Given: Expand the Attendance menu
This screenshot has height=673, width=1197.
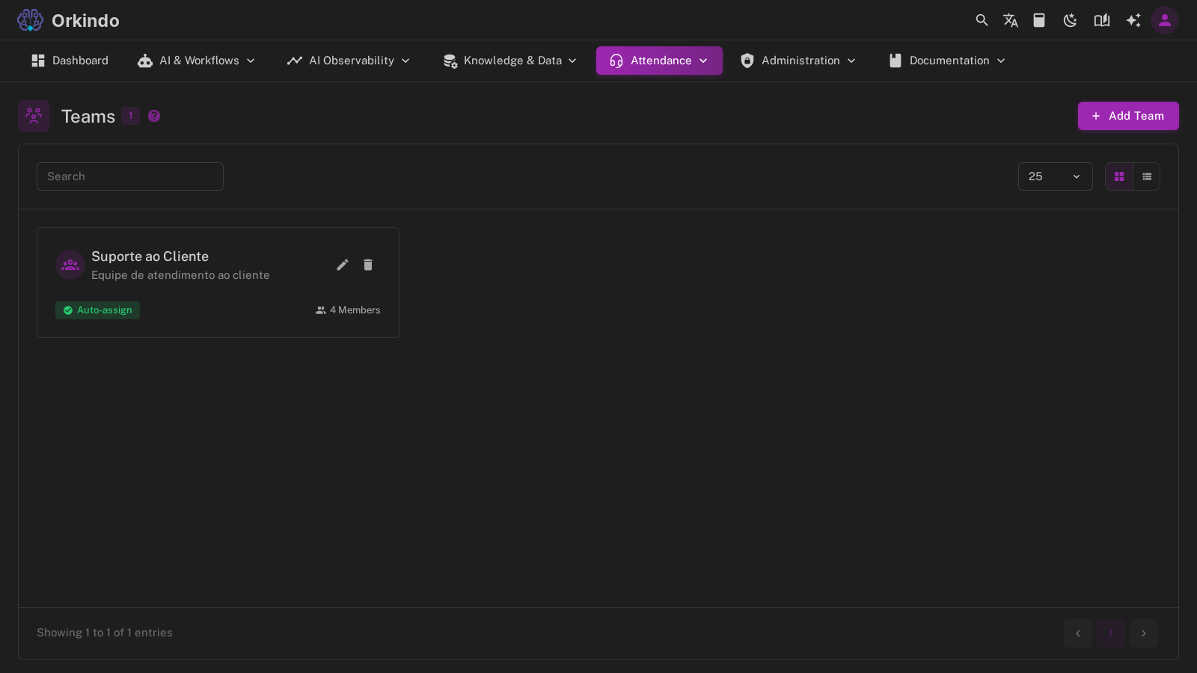Looking at the screenshot, I should tap(659, 61).
